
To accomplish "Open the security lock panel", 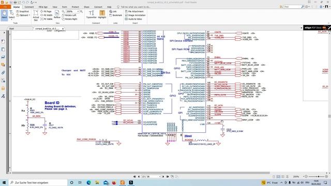I will (x=3, y=88).
